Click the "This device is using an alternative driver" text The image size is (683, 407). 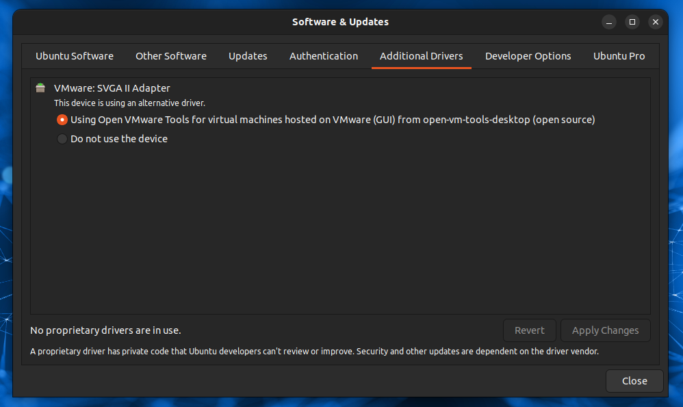pos(129,103)
